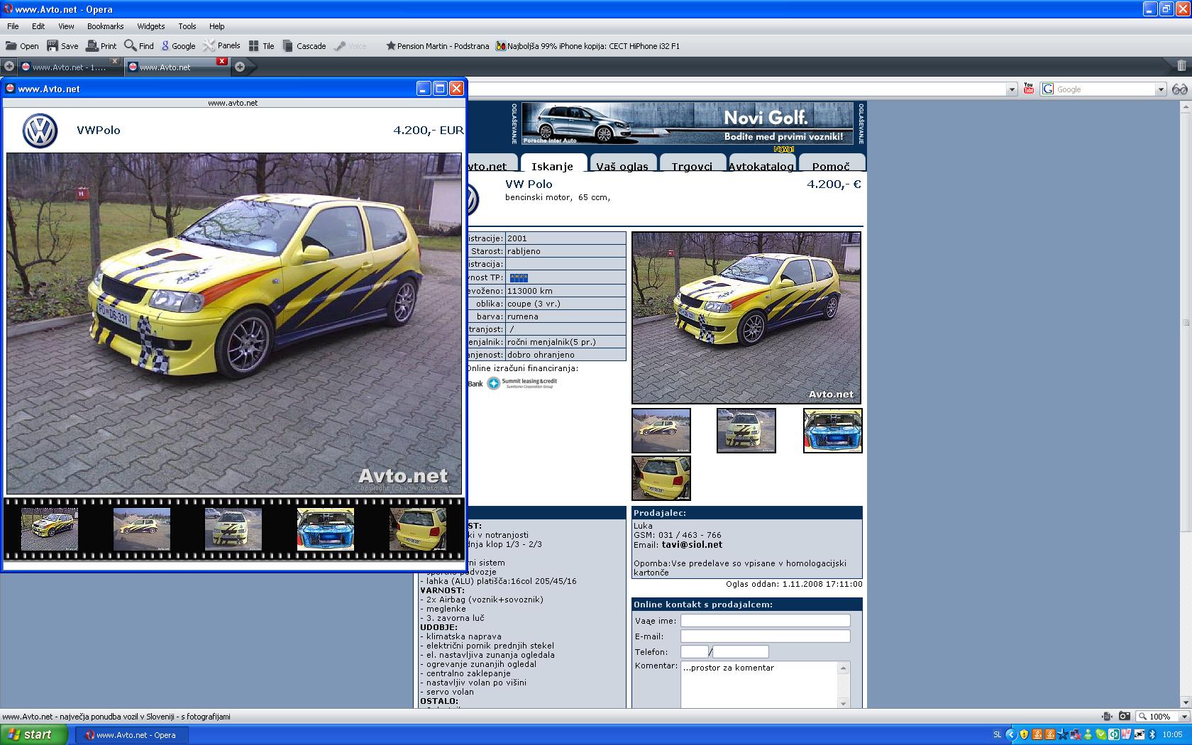Click the Vaše ime input field

766,621
